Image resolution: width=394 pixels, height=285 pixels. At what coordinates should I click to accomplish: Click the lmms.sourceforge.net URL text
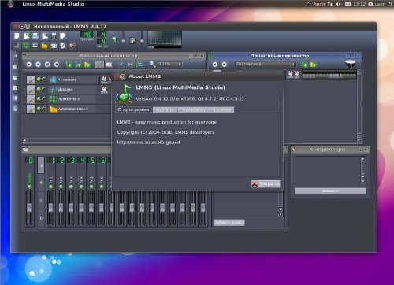(149, 142)
